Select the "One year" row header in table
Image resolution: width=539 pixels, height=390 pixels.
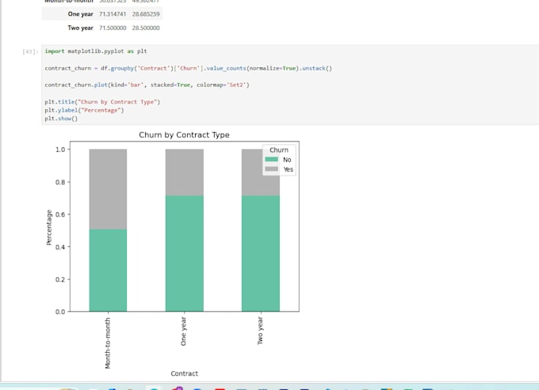[80, 14]
